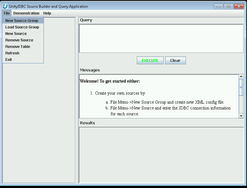Click the left source tree panel

[x=39, y=124]
